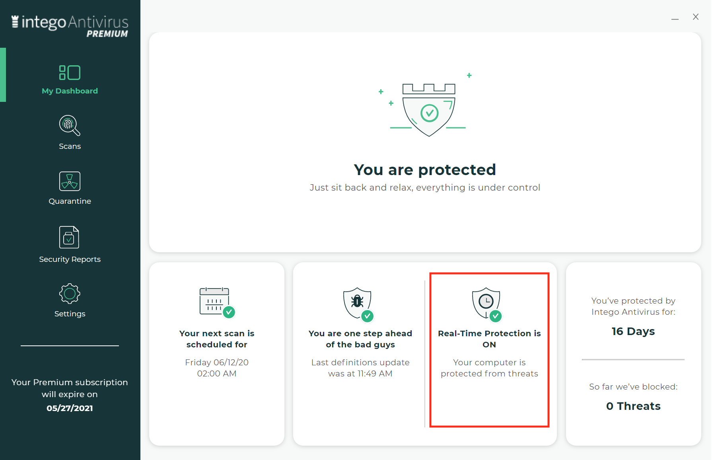Select the Settings menu label
The width and height of the screenshot is (712, 460).
pos(70,314)
